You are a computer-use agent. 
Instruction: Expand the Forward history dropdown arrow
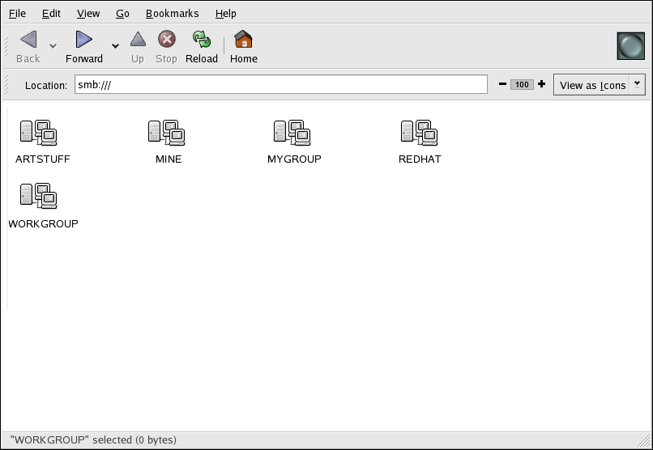115,46
